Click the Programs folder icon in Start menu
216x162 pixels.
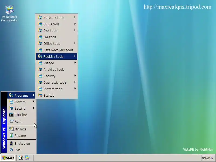click(x=11, y=95)
